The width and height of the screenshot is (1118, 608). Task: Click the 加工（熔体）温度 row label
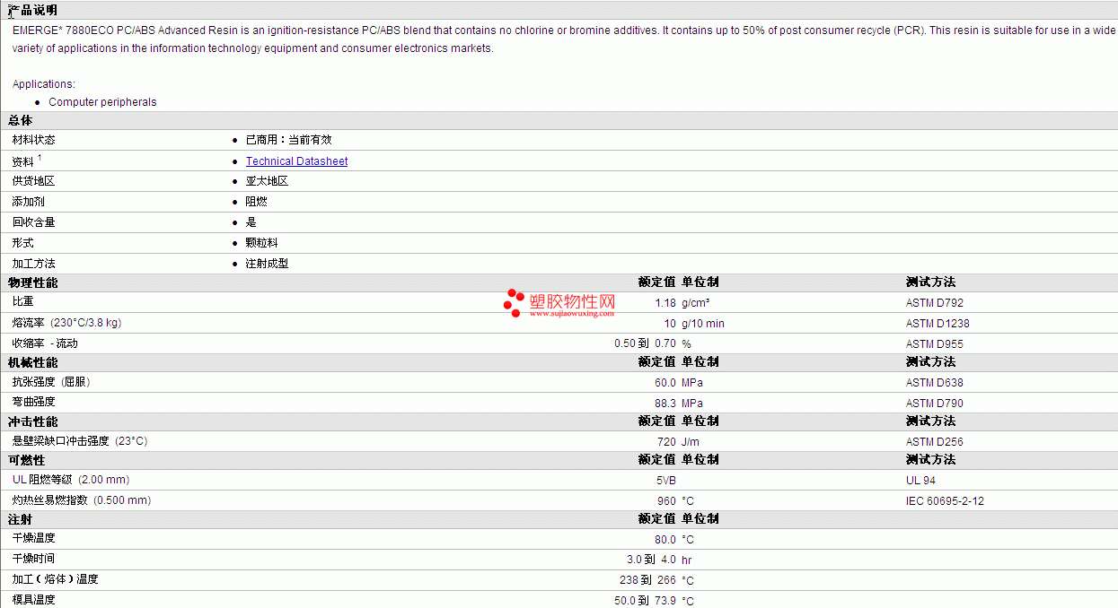(x=55, y=579)
